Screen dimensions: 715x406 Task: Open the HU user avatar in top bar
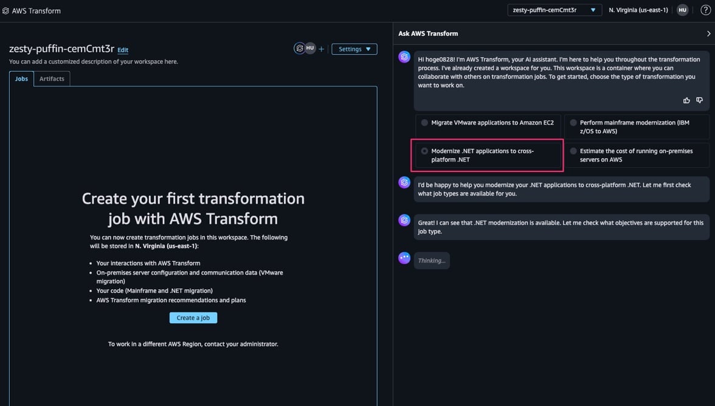coord(682,10)
